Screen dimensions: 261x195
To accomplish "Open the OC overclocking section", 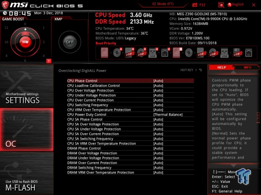I will click(27, 130).
